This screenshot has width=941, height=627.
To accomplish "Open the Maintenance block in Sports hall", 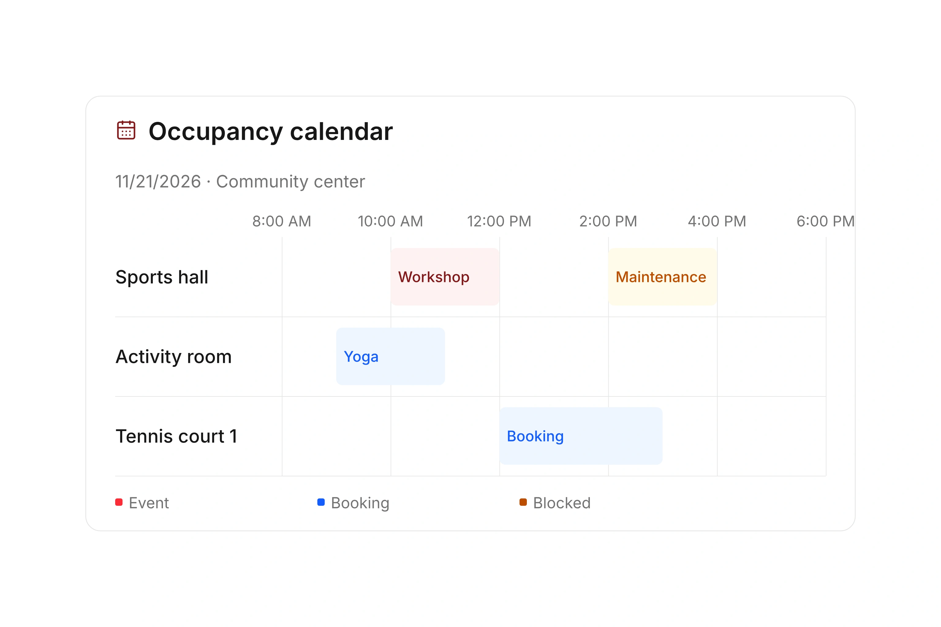I will (x=663, y=277).
